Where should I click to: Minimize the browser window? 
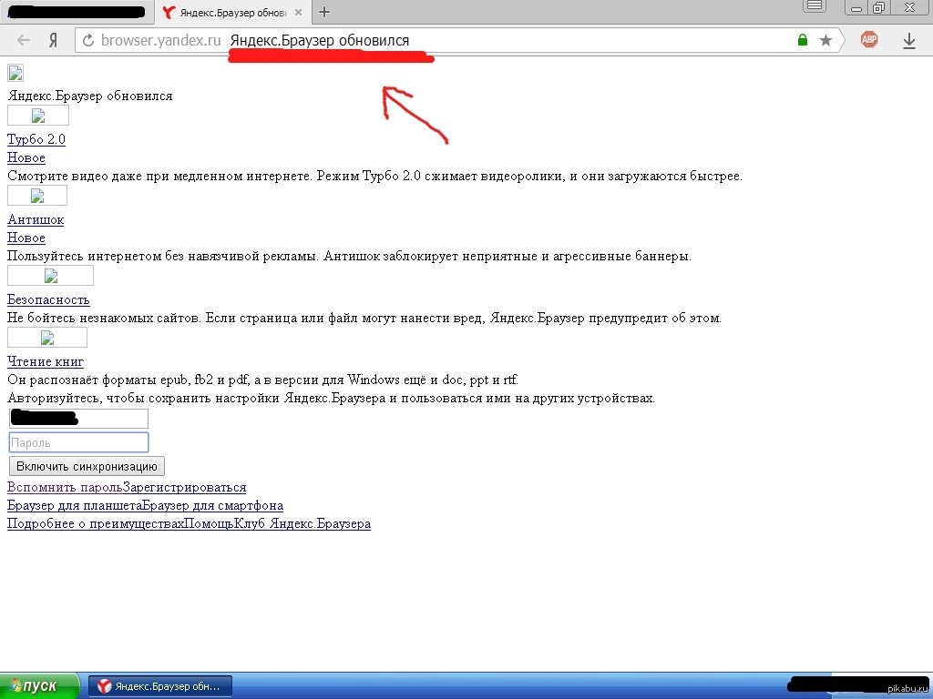coord(856,7)
